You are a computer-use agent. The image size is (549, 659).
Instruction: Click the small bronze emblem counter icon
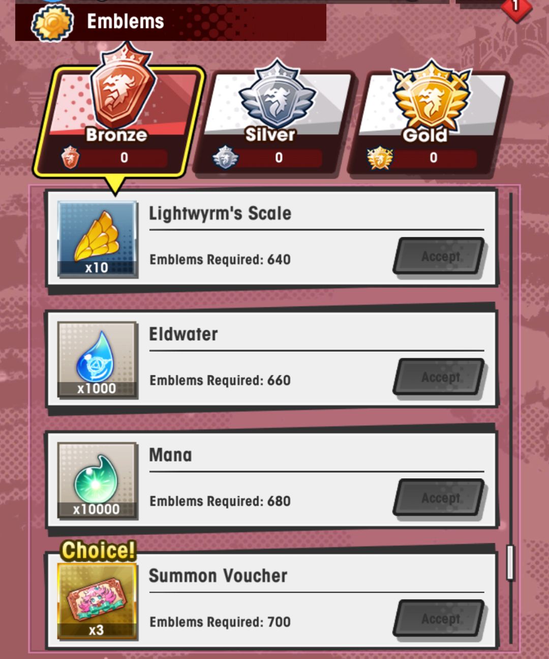click(70, 157)
